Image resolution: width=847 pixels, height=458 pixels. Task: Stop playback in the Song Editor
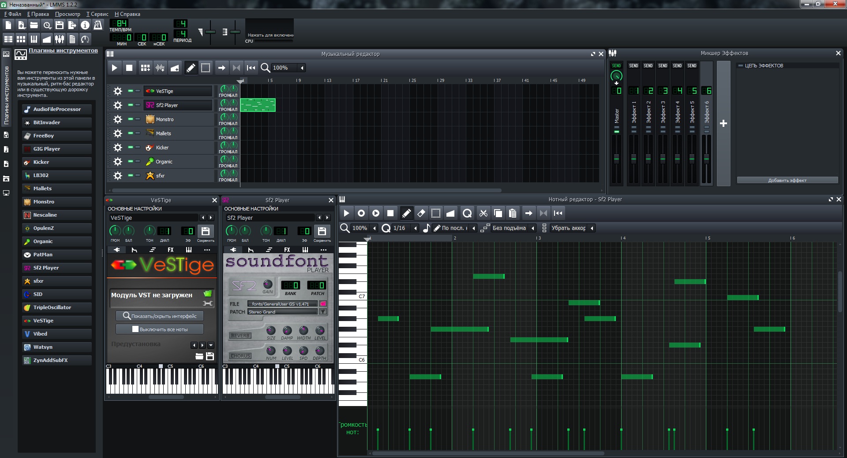pyautogui.click(x=129, y=68)
